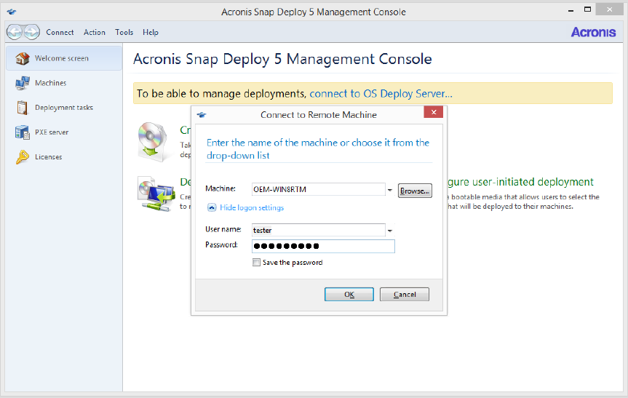Viewport: 628px width, 398px height.
Task: Click the Licenses key icon
Action: click(23, 157)
